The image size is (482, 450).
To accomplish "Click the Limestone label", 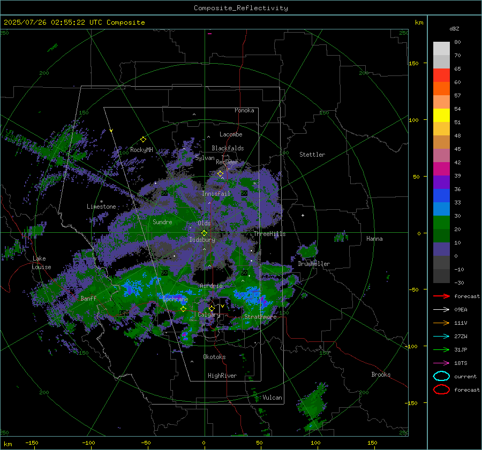I will coord(101,207).
